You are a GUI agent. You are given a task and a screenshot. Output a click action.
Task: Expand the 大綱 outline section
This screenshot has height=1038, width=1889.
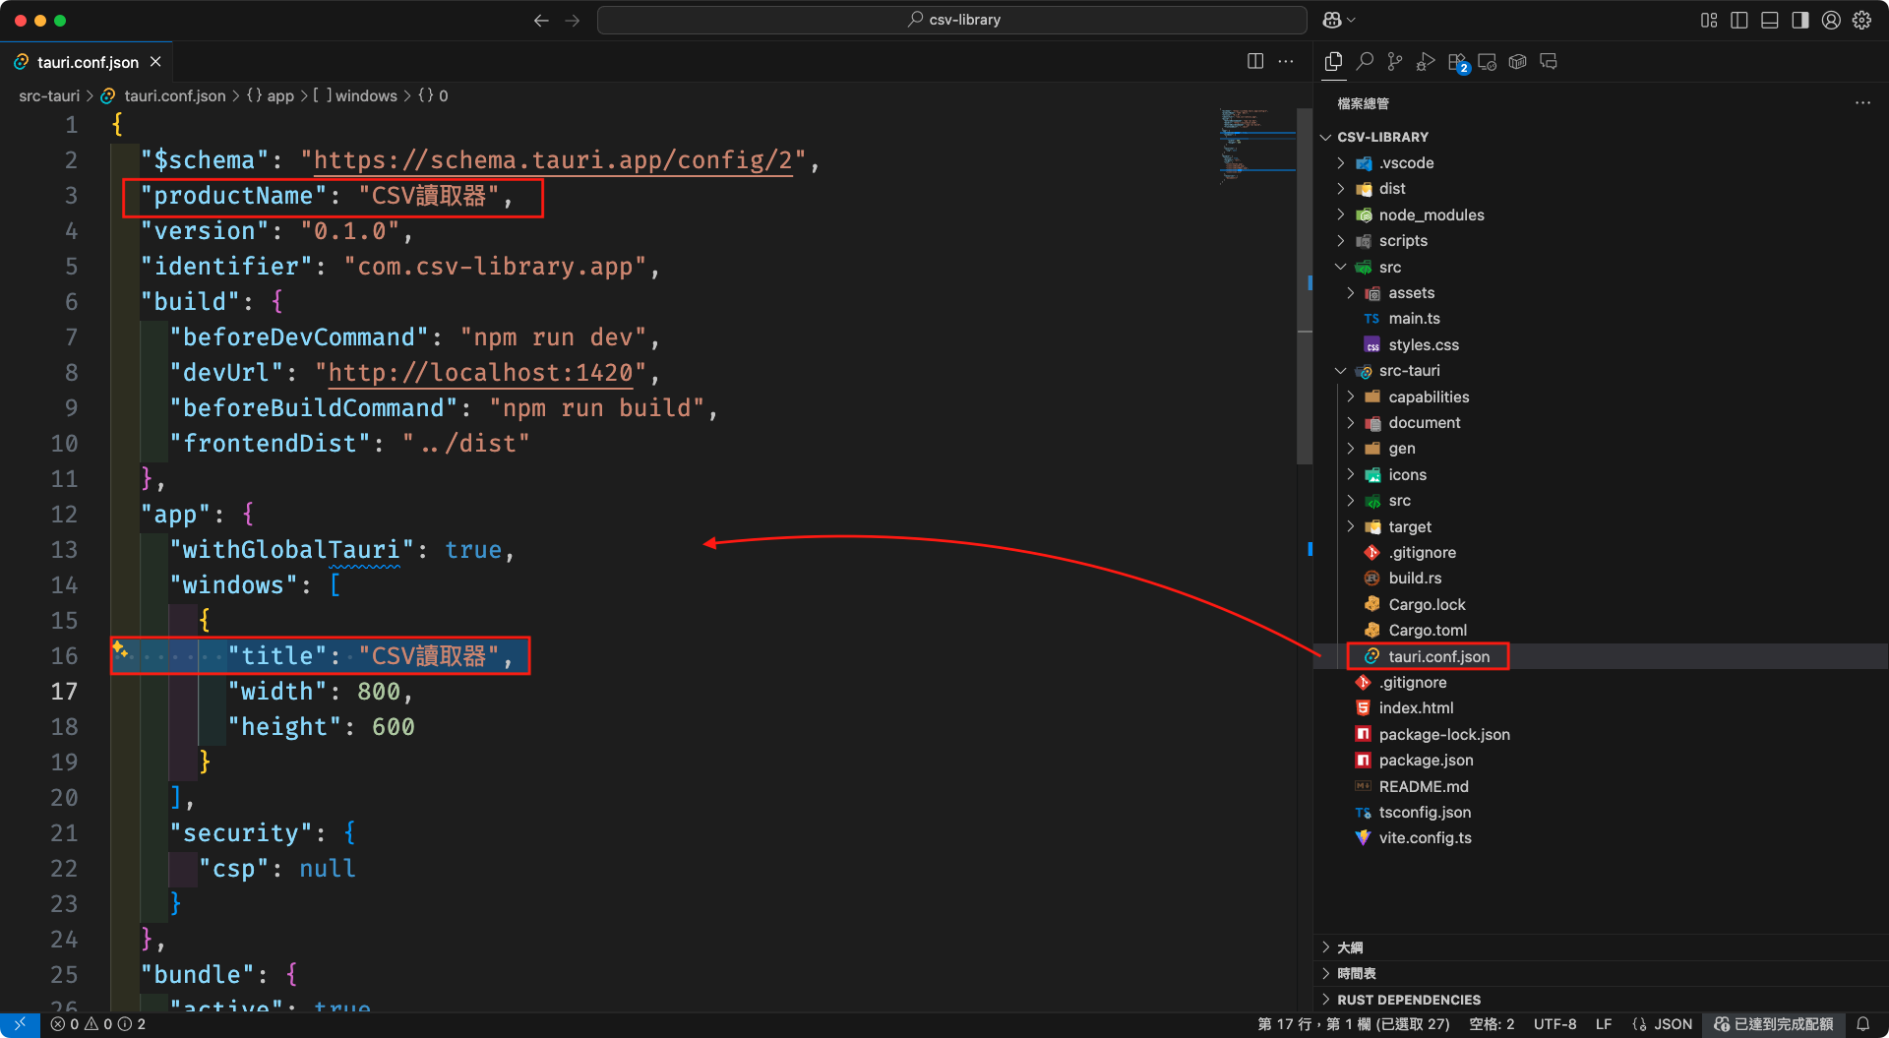pos(1349,947)
